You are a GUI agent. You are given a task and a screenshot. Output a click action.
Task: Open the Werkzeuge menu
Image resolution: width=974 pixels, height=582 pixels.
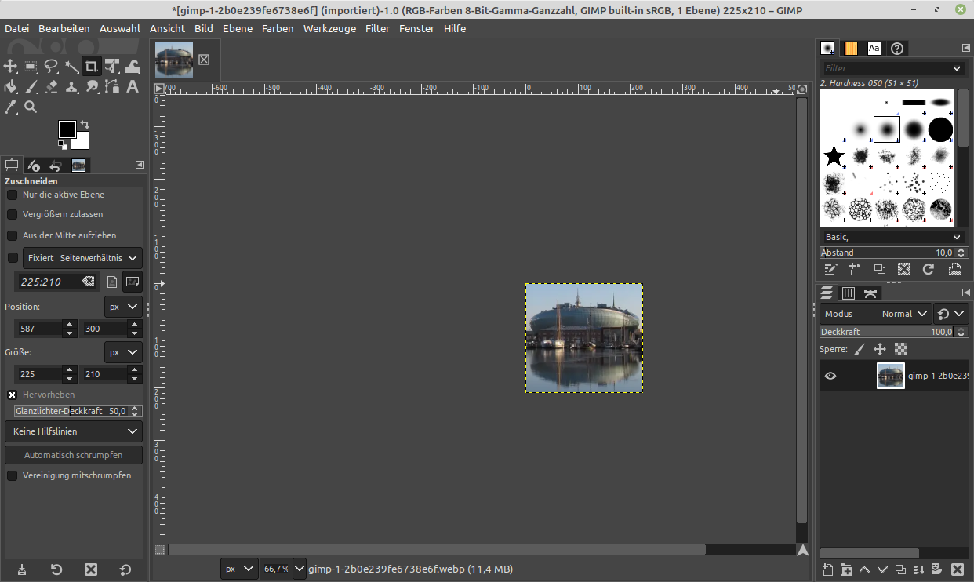[329, 28]
